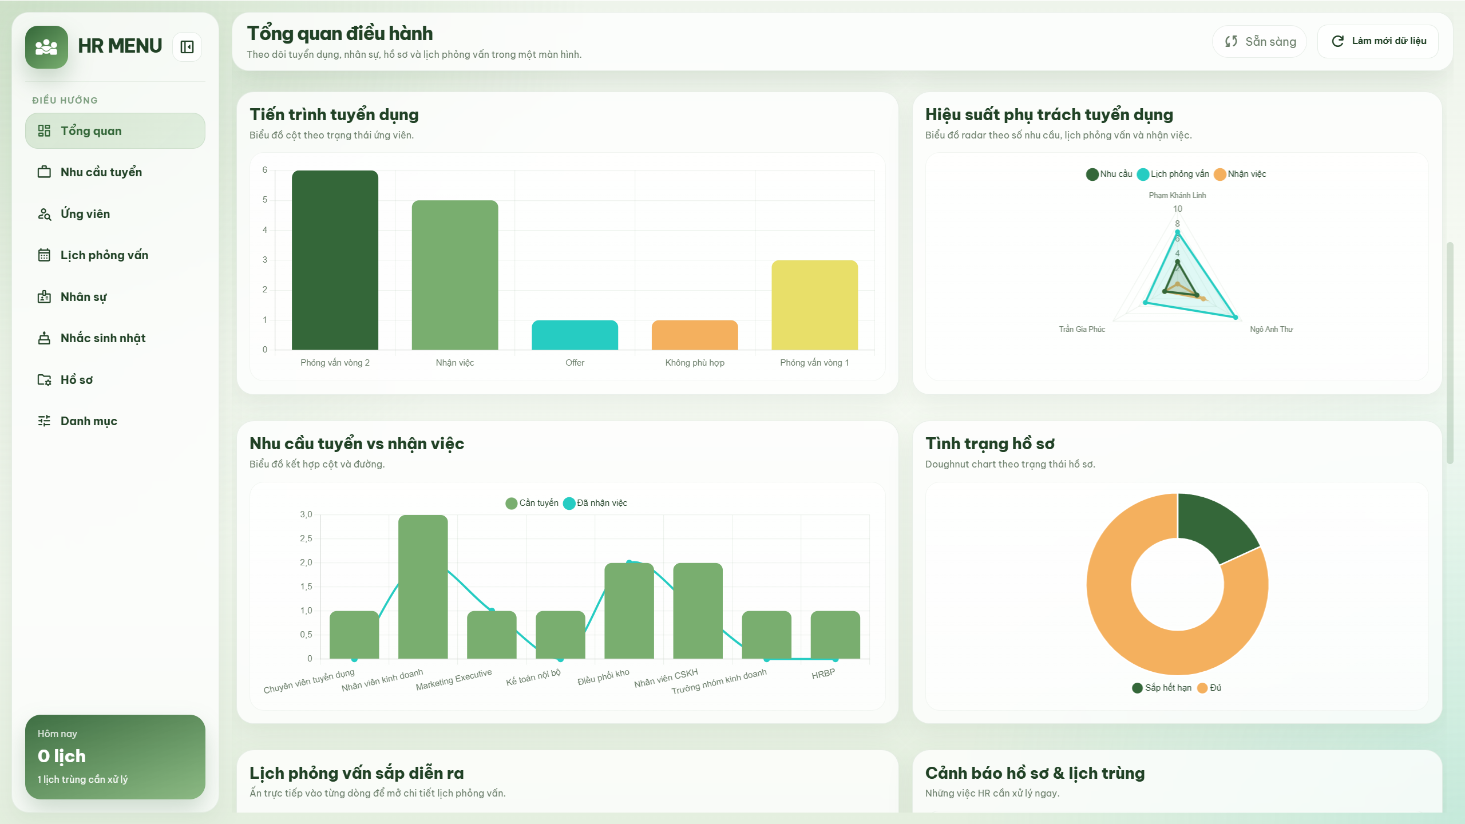Click the HR MENU logo icon
Image resolution: width=1465 pixels, height=824 pixels.
click(46, 47)
